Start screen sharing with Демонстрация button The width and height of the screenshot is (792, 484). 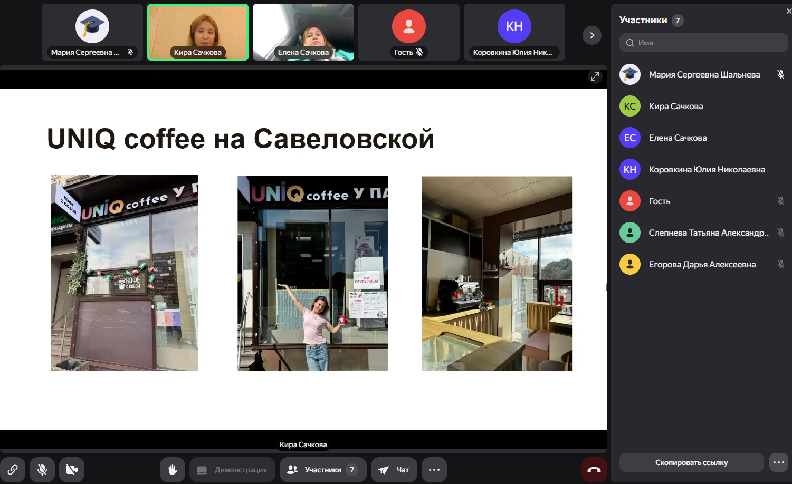[x=232, y=469]
